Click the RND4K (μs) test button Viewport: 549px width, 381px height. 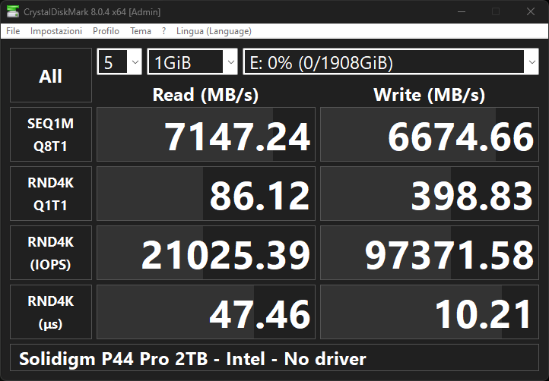click(50, 312)
